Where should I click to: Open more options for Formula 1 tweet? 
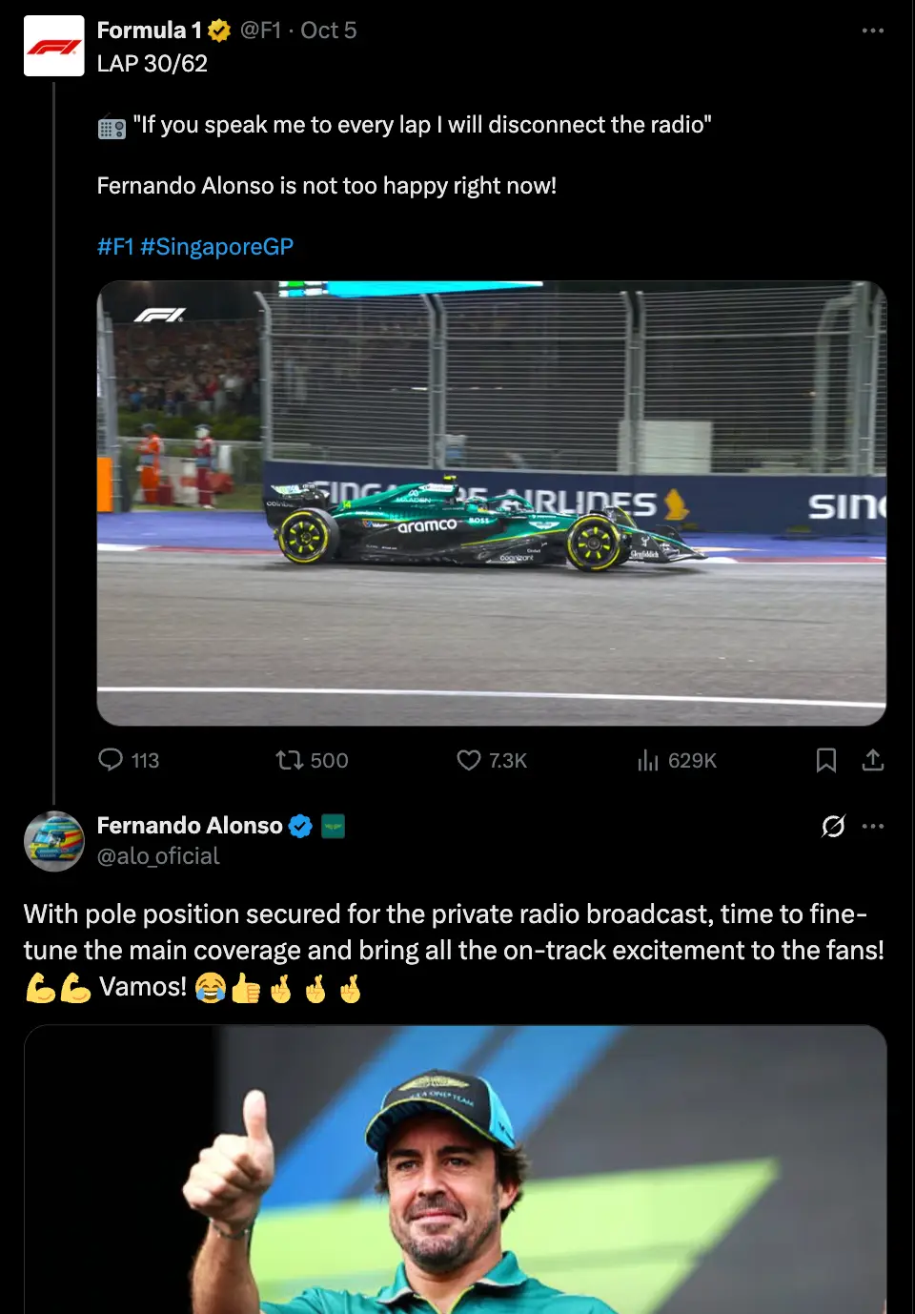[x=873, y=31]
